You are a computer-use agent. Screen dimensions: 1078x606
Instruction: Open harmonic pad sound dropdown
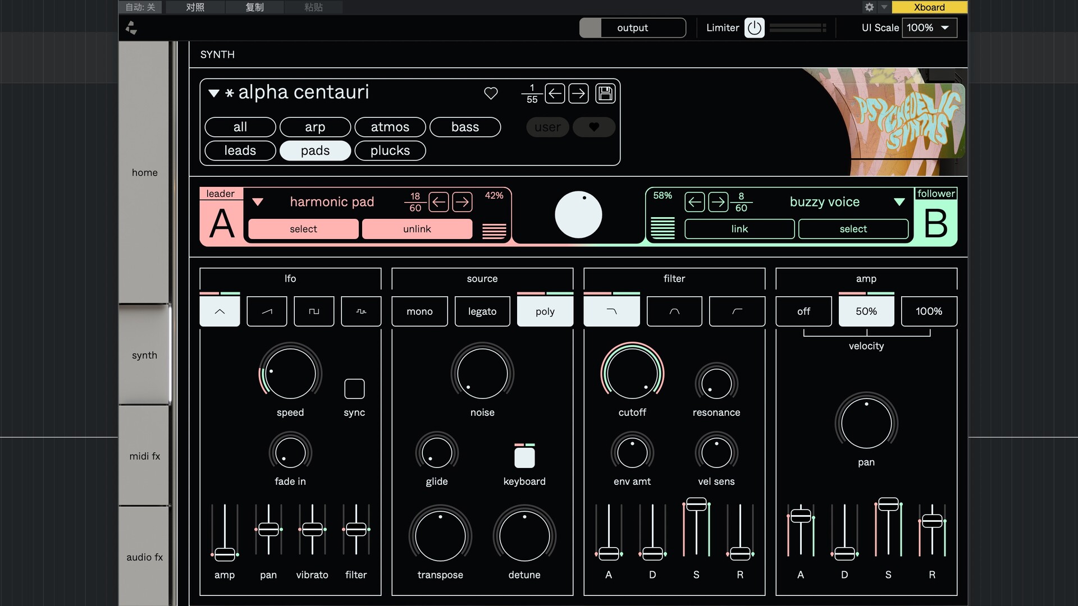point(258,202)
